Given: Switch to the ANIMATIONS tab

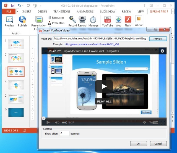Looking at the screenshot, I should tap(85, 12).
